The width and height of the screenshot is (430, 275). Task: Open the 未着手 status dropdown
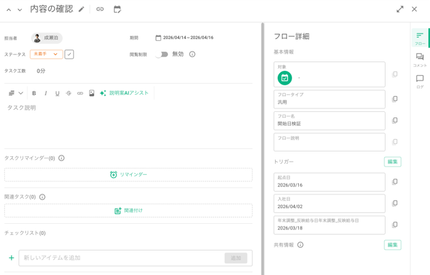click(46, 55)
